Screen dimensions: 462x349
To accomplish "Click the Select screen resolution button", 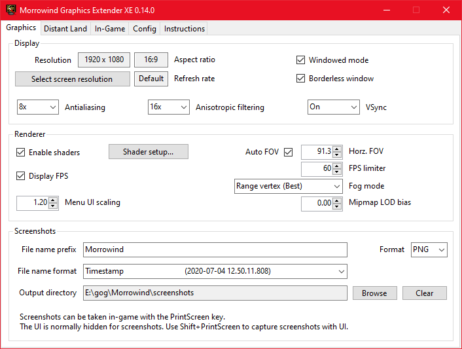I will 73,79.
